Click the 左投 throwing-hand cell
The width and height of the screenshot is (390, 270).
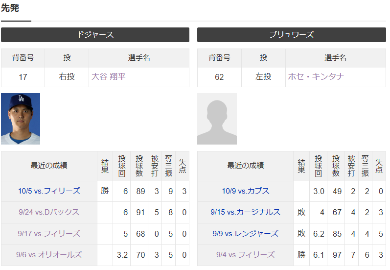(263, 77)
